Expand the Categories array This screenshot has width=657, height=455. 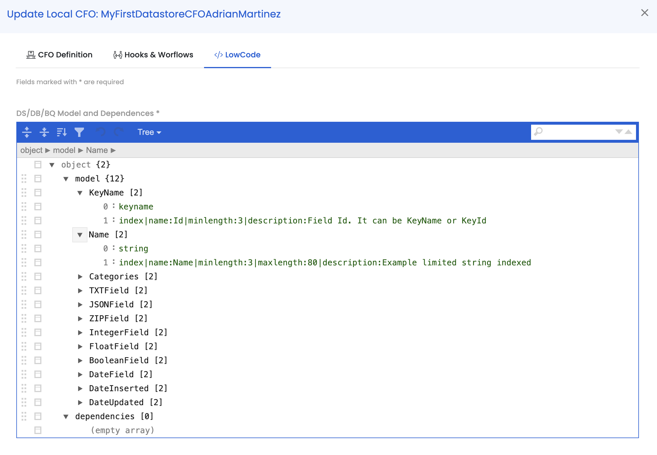coord(80,277)
